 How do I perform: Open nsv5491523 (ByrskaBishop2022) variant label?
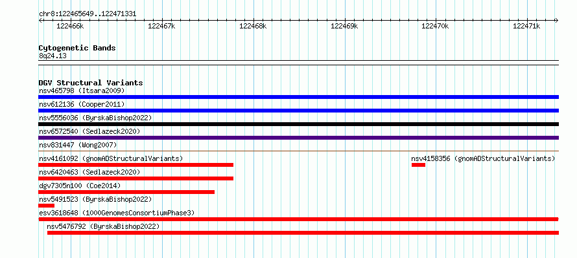pyautogui.click(x=95, y=199)
